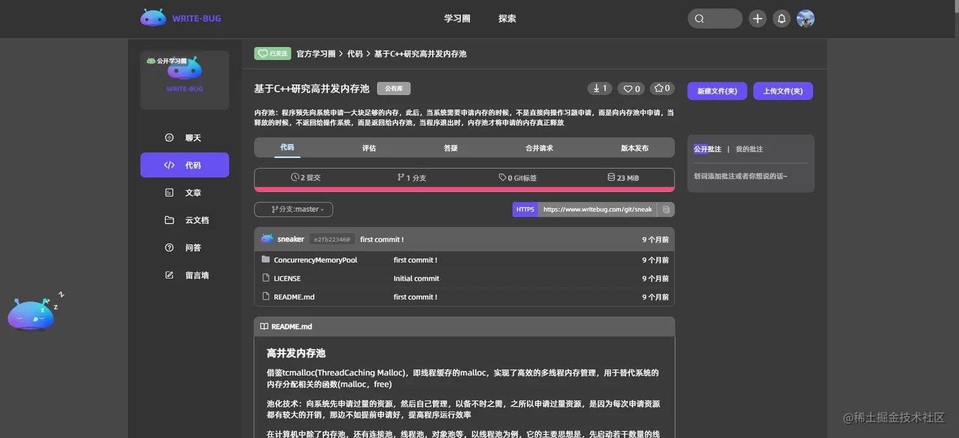This screenshot has width=959, height=438.
Task: Switch to the 答疑 tab
Action: point(451,148)
